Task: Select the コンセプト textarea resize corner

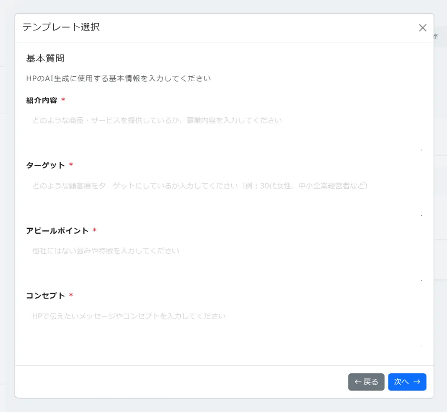Action: tap(421, 346)
